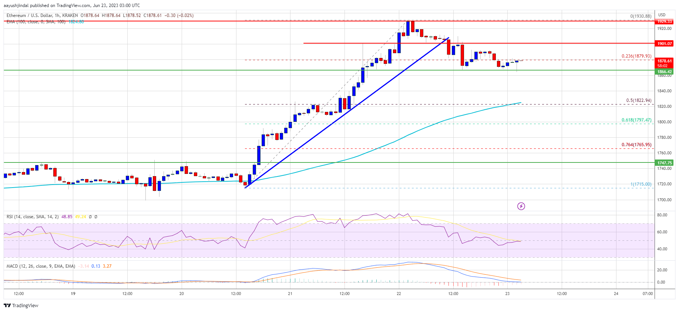679x312 pixels.
Task: Click the Fibonacci label 0.764(1765.95)
Action: pyautogui.click(x=636, y=145)
